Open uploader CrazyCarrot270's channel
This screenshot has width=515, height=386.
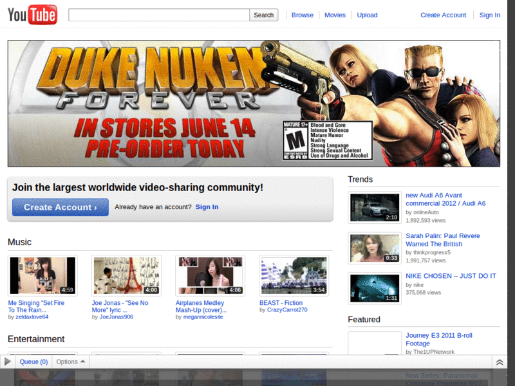point(287,309)
